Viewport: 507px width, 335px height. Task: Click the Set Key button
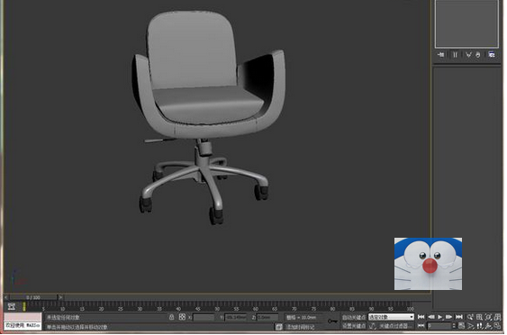[354, 326]
